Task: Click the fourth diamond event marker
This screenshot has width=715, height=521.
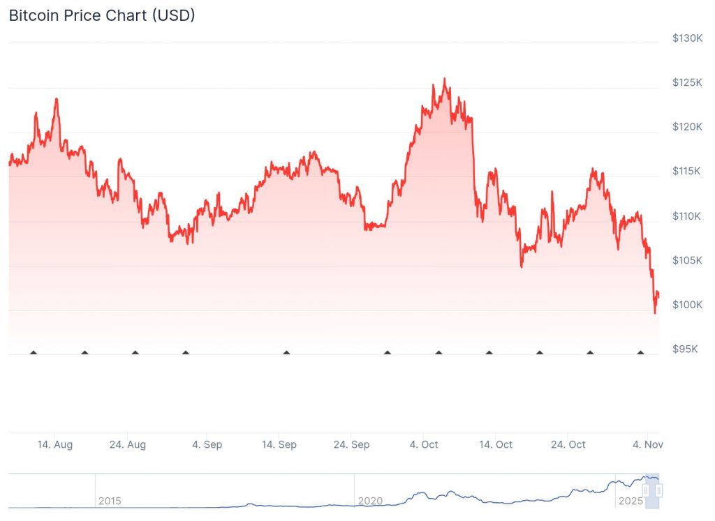Action: 185,353
